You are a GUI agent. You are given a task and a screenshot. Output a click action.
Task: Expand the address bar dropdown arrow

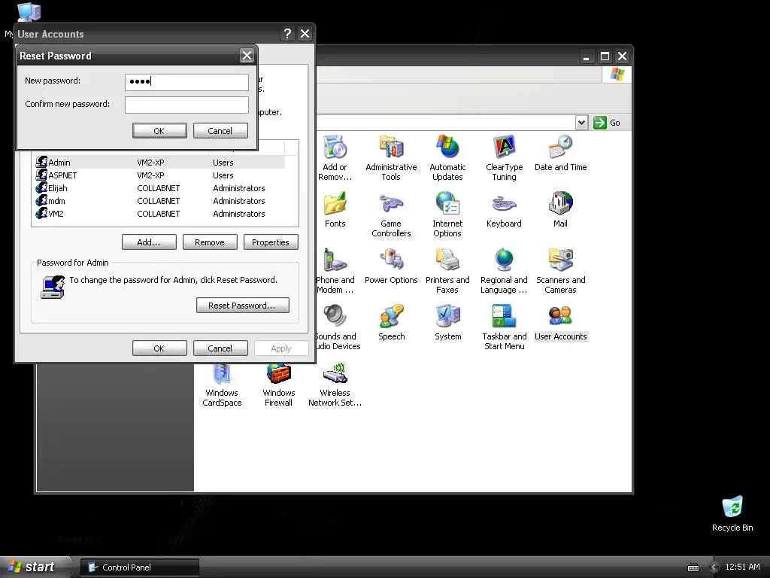point(581,123)
